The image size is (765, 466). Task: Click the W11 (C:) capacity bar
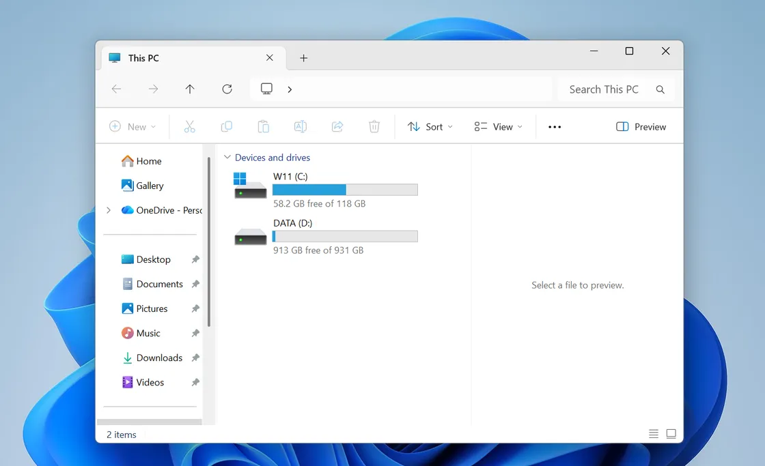pyautogui.click(x=345, y=189)
